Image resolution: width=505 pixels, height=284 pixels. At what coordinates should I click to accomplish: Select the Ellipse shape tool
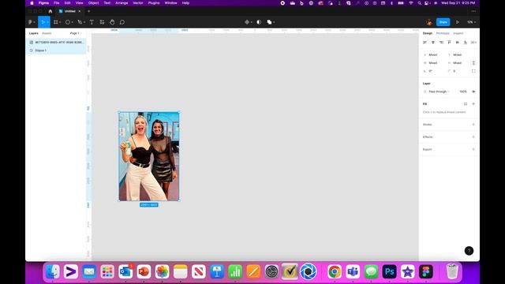[68, 22]
